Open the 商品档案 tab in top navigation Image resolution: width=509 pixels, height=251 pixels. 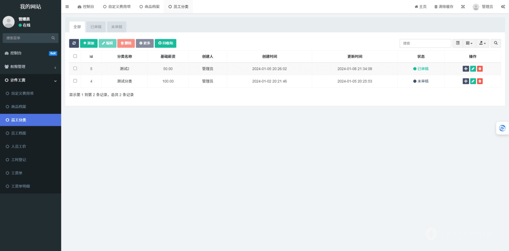(150, 6)
